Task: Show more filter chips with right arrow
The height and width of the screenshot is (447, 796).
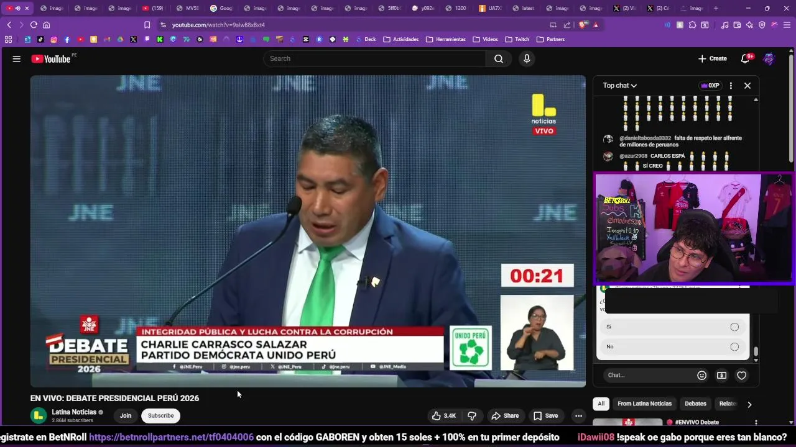Action: 749,404
